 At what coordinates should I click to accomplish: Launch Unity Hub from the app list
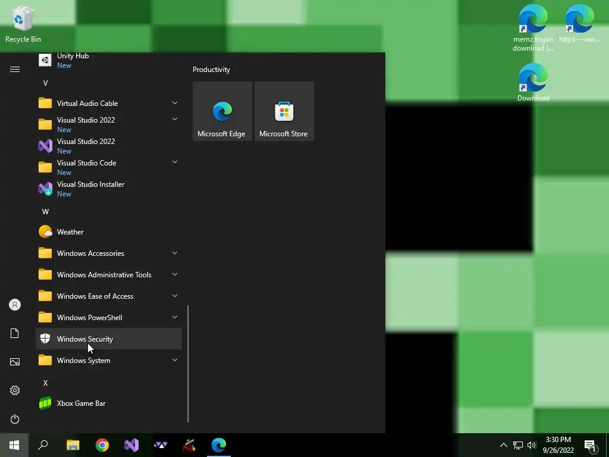tap(109, 61)
